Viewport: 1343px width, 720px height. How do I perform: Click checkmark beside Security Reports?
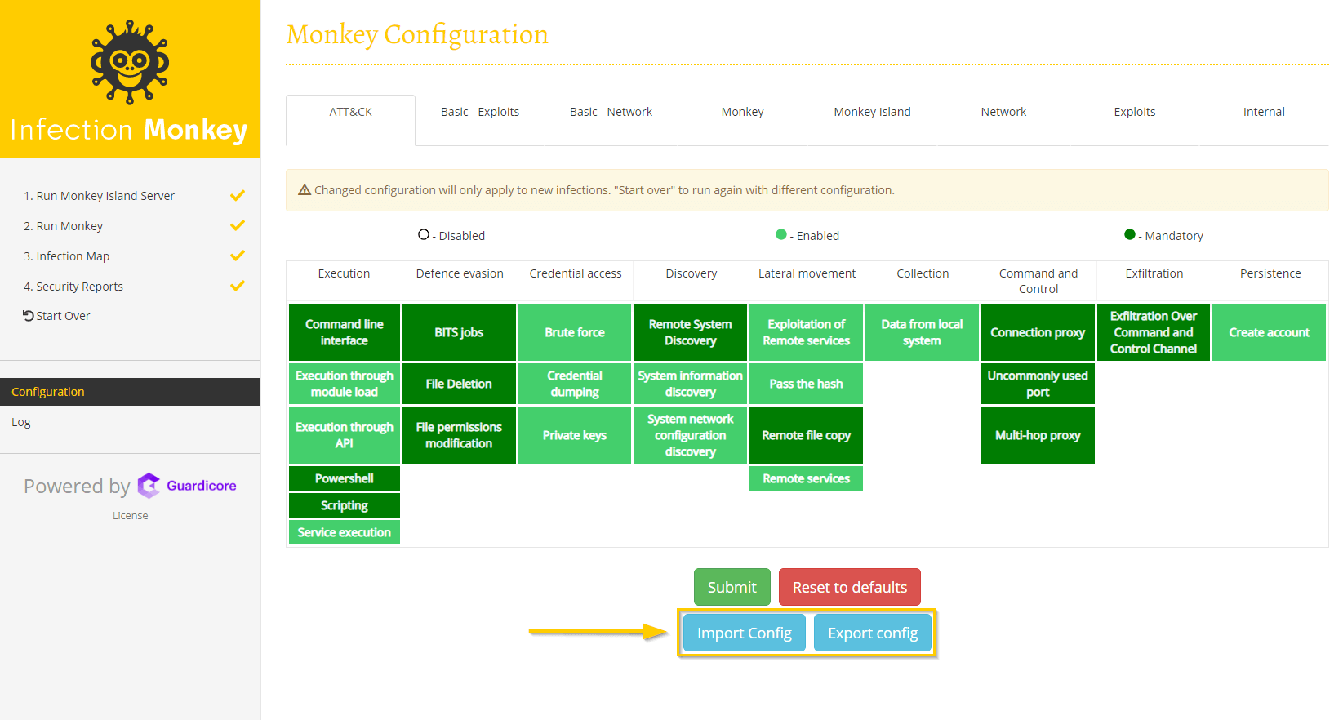[238, 287]
